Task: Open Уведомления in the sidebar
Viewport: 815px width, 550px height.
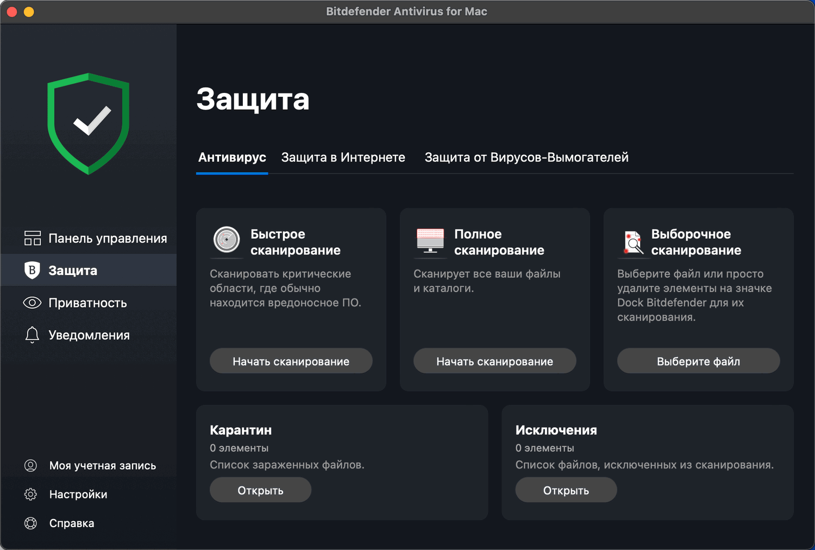Action: (89, 335)
